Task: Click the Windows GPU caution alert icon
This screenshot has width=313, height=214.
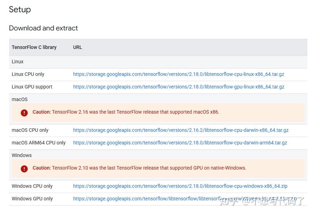Action: 24,168
